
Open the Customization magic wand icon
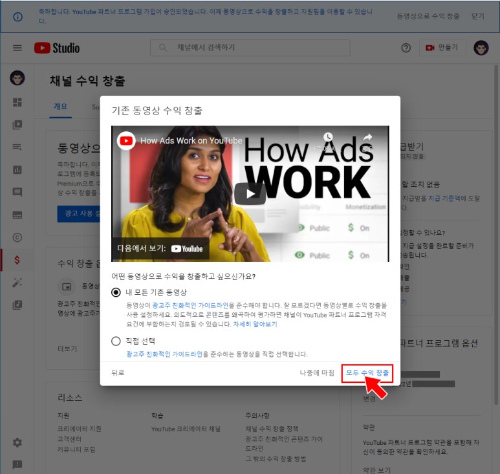pos(17,283)
